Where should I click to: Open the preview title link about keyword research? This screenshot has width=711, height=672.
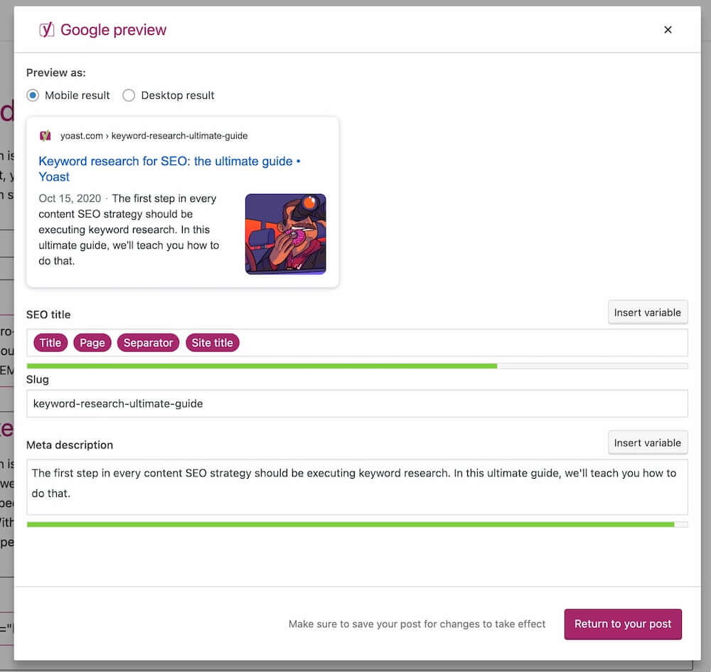coord(170,169)
